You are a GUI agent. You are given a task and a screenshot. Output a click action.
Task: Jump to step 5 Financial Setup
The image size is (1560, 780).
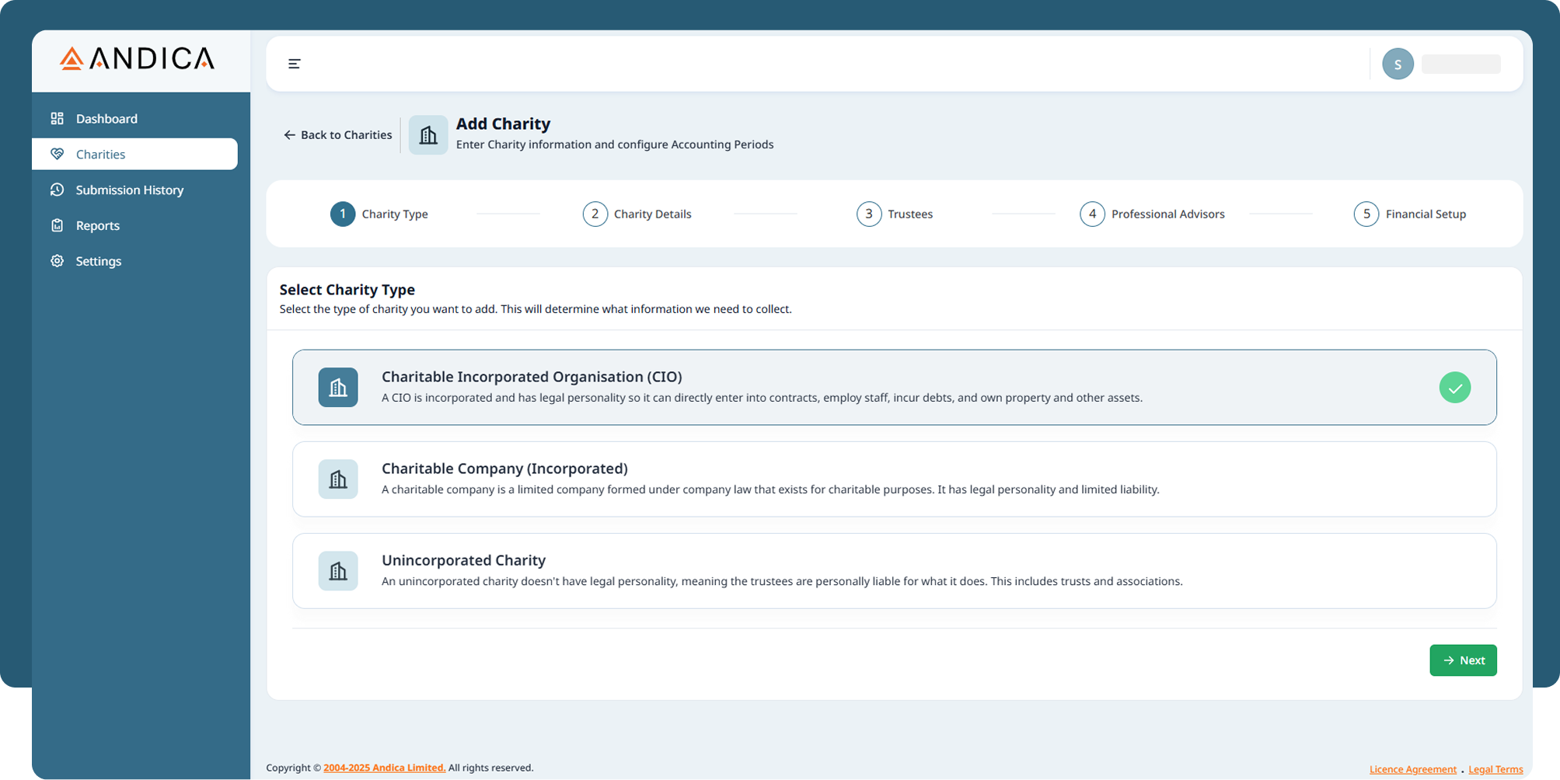point(1409,214)
